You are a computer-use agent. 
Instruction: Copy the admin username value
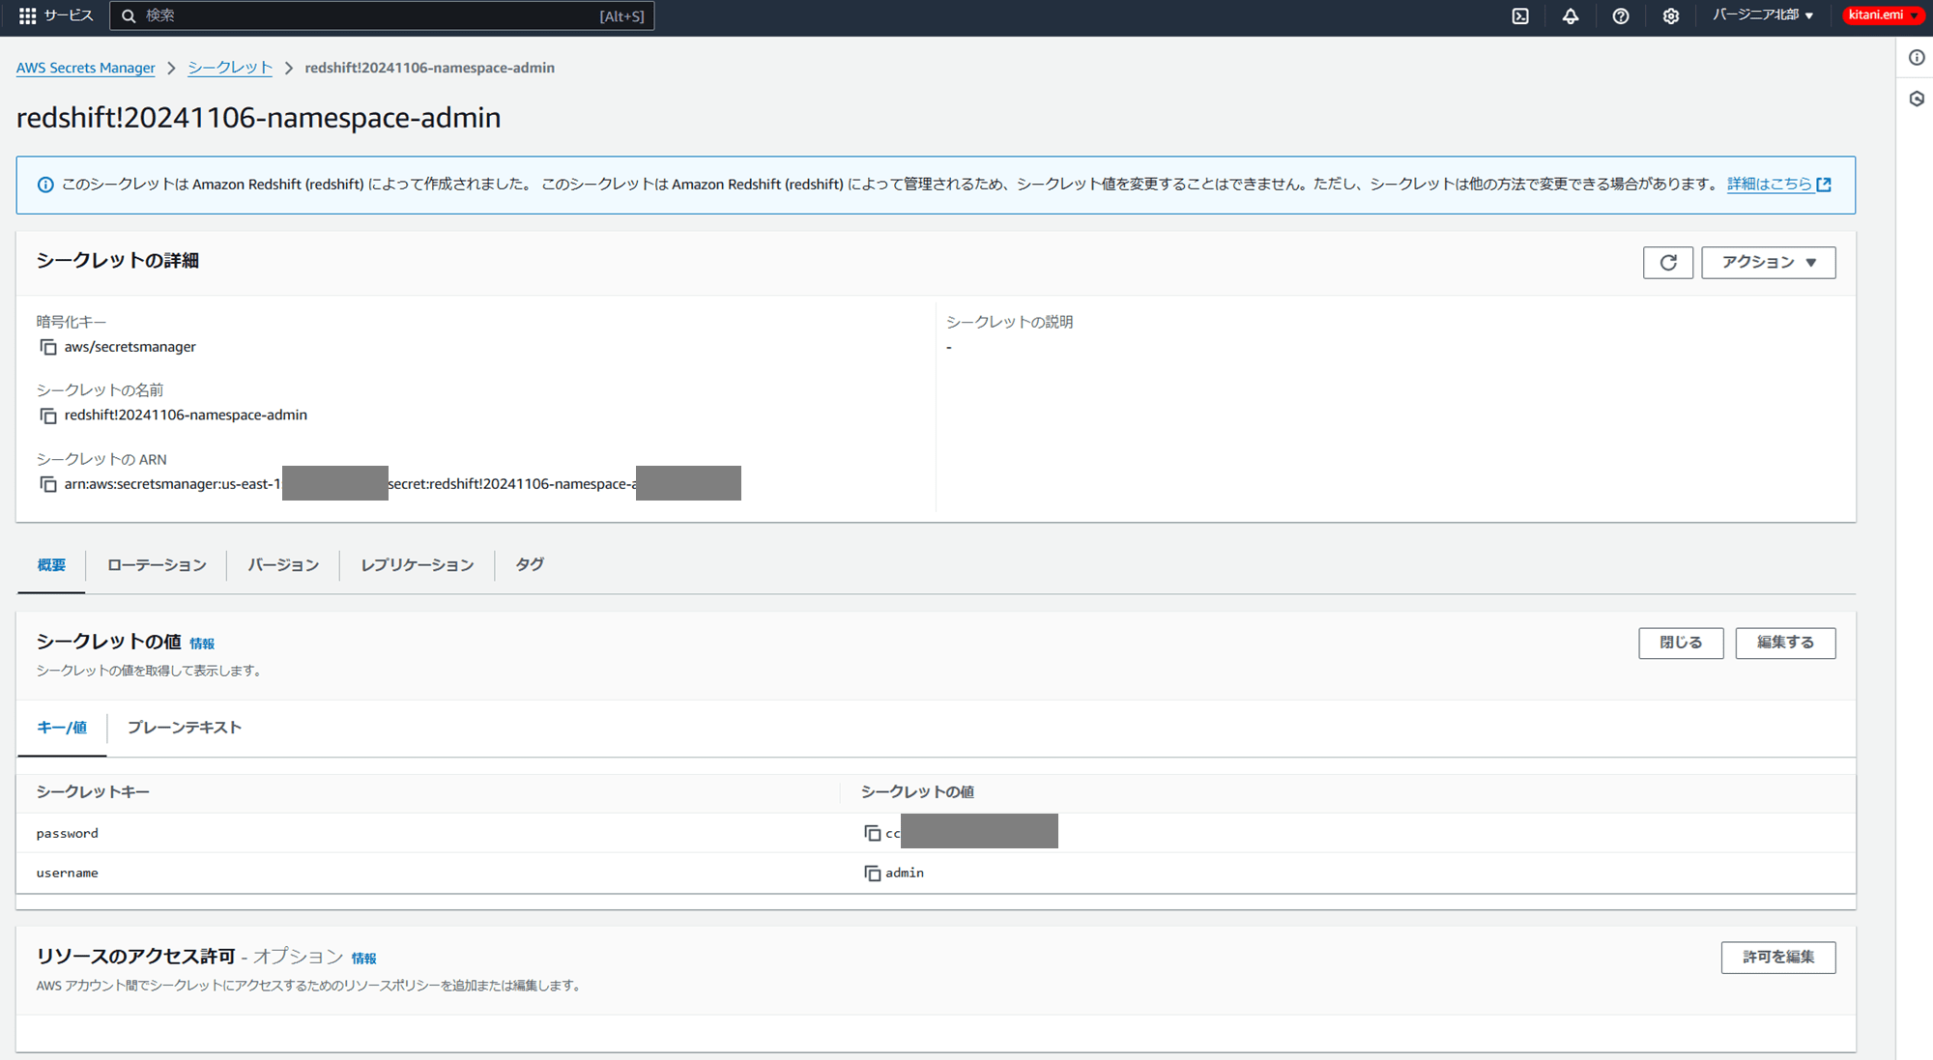click(x=872, y=873)
